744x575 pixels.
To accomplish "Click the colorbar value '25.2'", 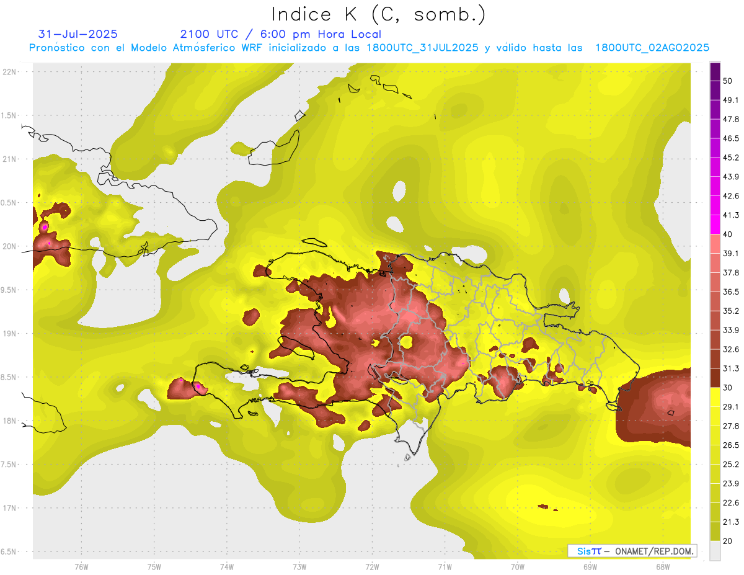I will pyautogui.click(x=731, y=465).
